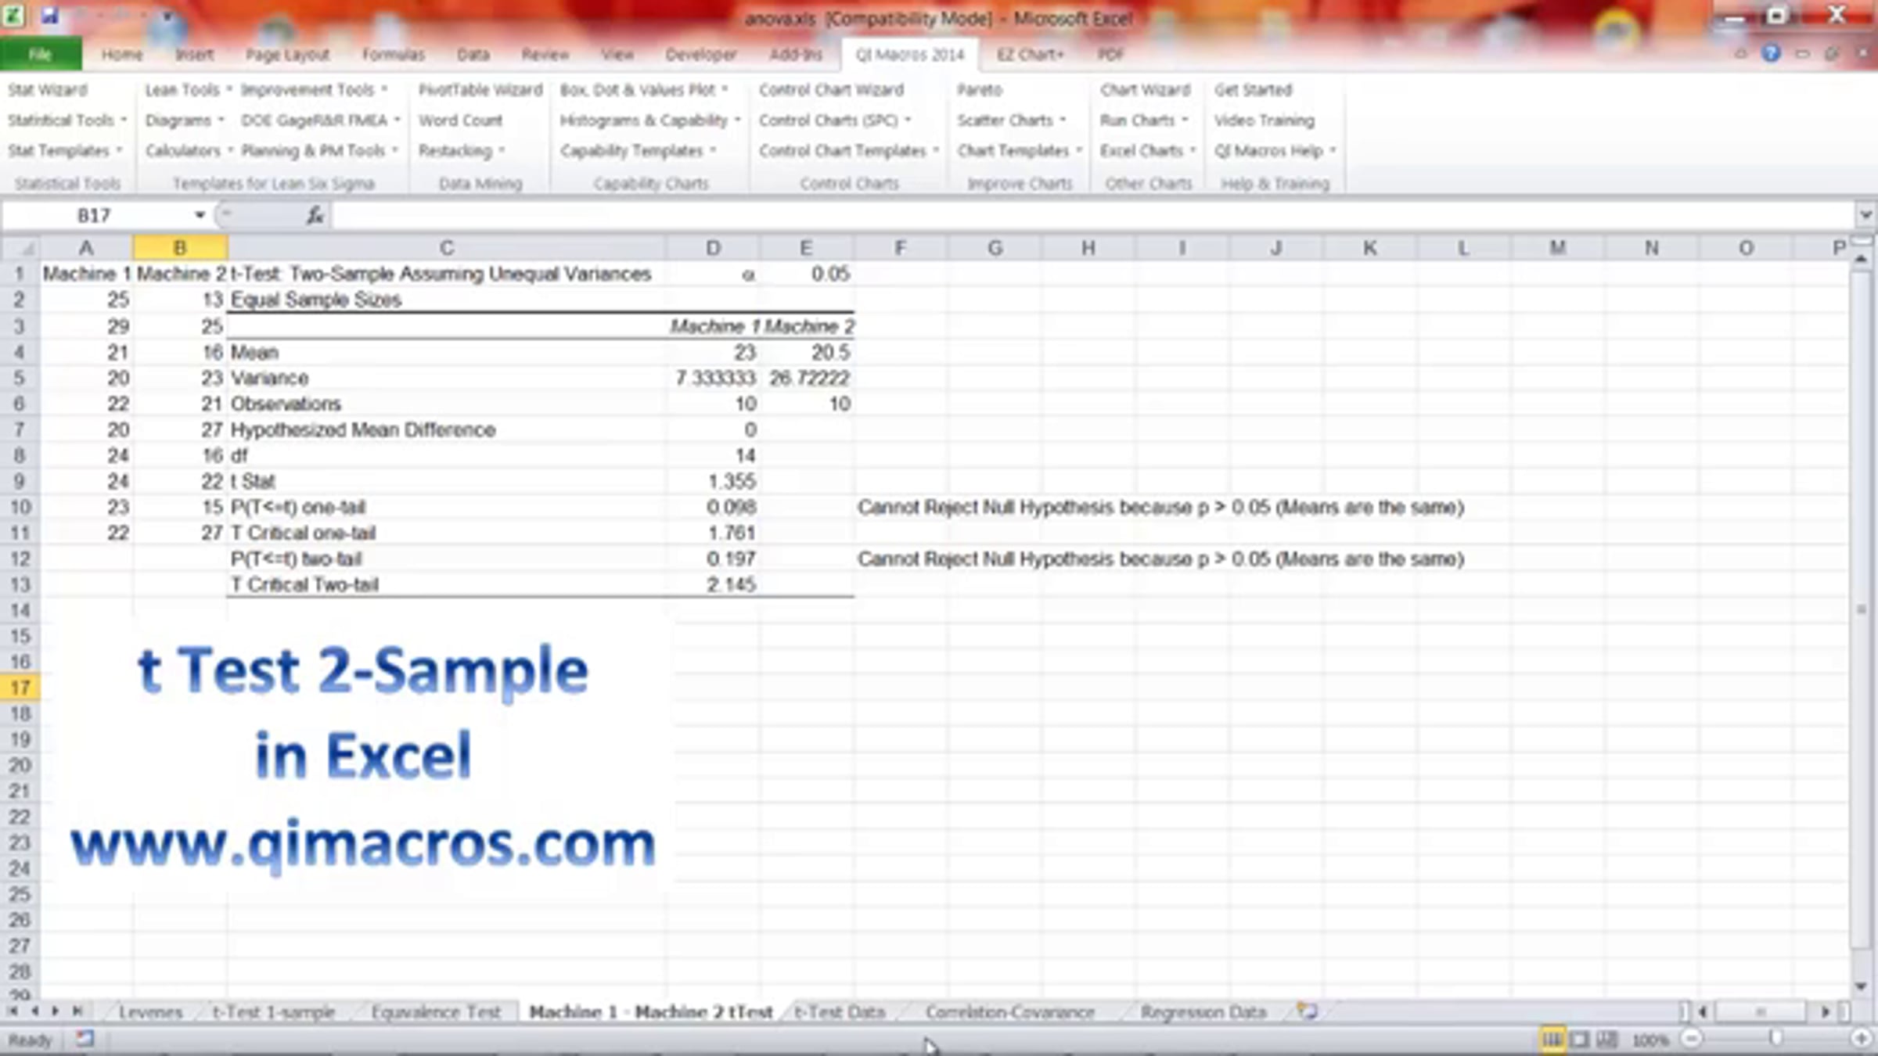Open the Name Box dropdown arrow

(x=200, y=215)
